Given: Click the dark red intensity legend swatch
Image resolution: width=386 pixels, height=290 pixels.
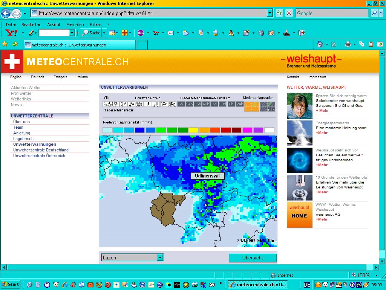Looking at the screenshot, I should click(x=237, y=130).
